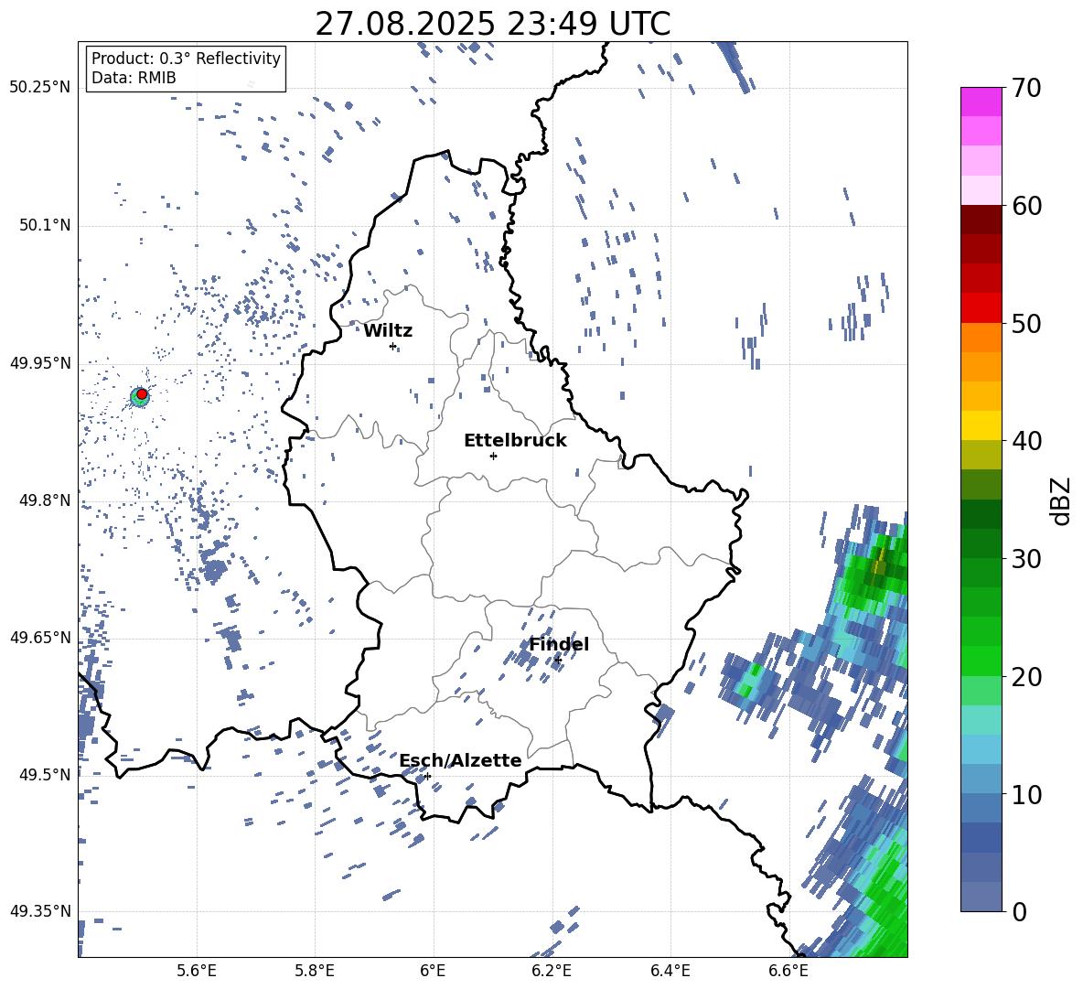Click the Ettelbruck station cross marker
This screenshot has width=1083, height=989.
pos(493,456)
